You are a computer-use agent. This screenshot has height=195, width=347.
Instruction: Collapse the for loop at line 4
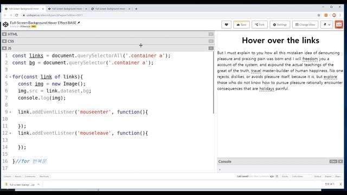tap(10, 77)
